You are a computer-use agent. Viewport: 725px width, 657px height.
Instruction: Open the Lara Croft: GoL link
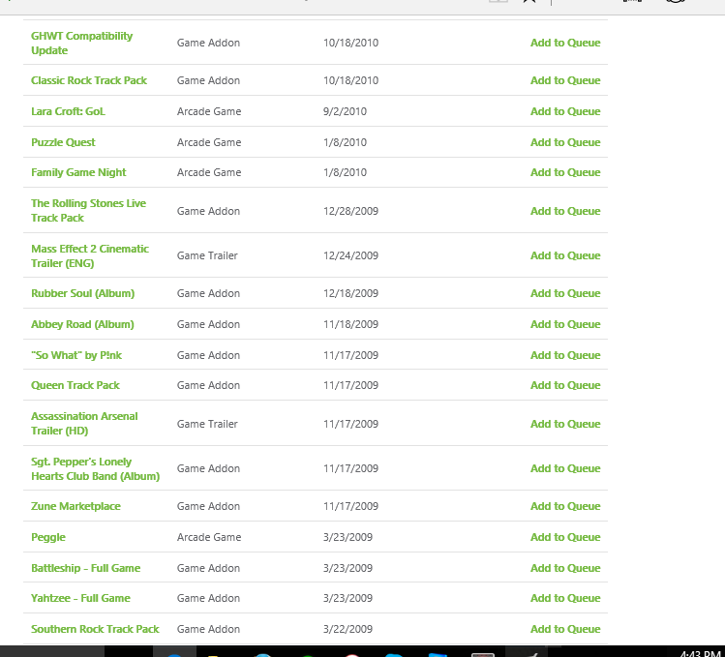click(68, 111)
